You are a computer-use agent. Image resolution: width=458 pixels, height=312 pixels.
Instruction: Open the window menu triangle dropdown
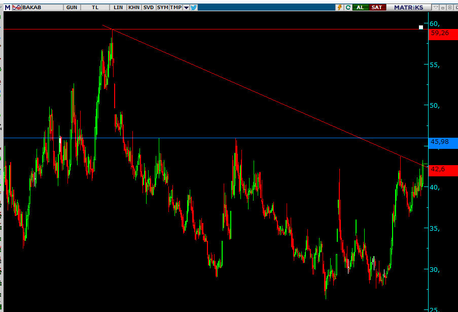point(436,8)
